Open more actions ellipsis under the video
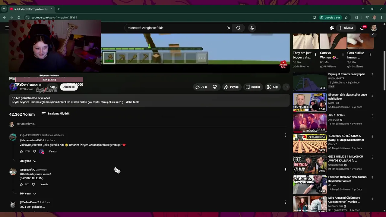 tap(286, 87)
